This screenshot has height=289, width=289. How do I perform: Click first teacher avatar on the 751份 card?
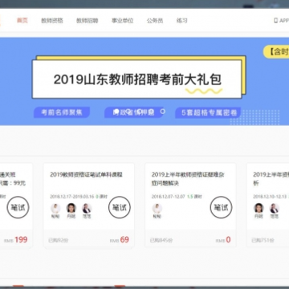(258, 209)
